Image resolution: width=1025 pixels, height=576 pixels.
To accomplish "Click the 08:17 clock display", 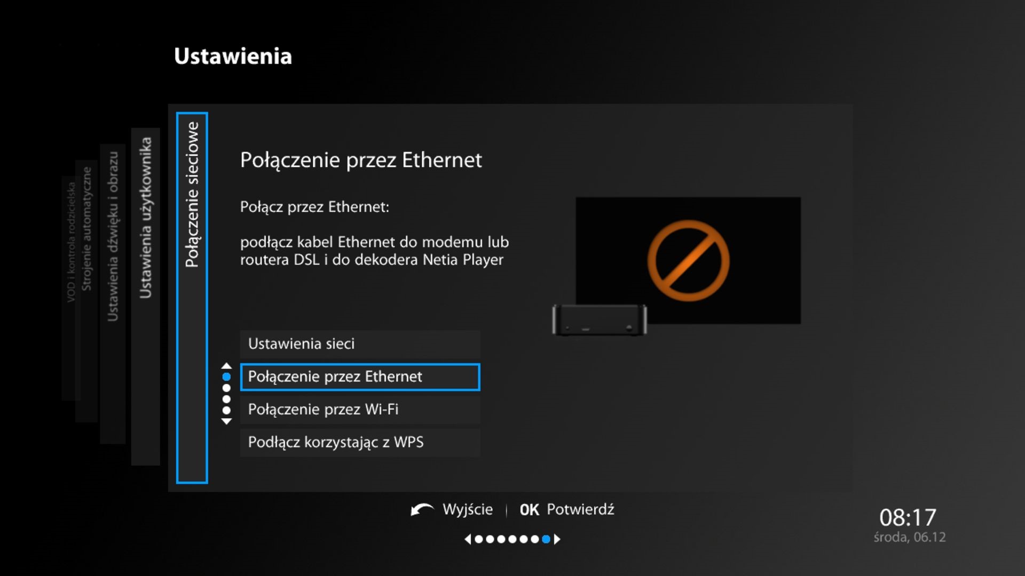I will pyautogui.click(x=908, y=517).
